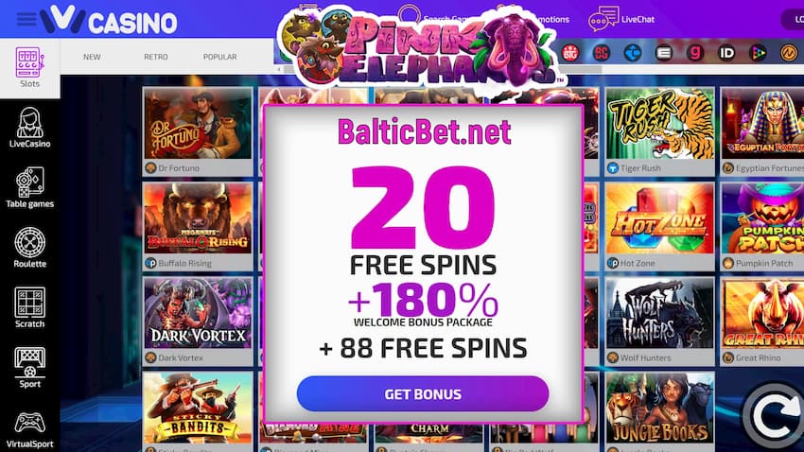The height and width of the screenshot is (452, 804).
Task: Switch to the RETRO games tab
Action: click(x=156, y=57)
